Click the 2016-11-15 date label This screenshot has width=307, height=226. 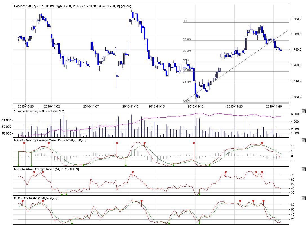[156, 106]
